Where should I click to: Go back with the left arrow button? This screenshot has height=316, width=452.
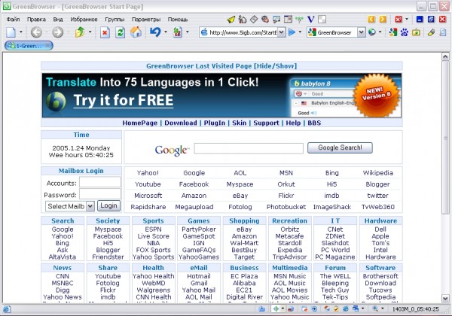tap(36, 32)
